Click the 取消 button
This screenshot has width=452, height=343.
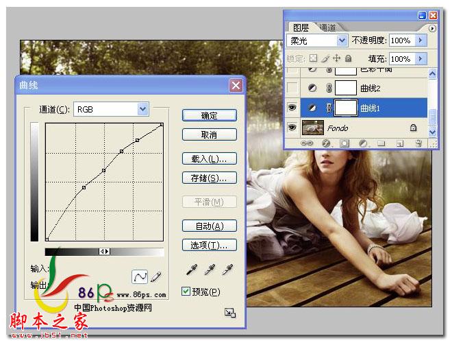(210, 134)
